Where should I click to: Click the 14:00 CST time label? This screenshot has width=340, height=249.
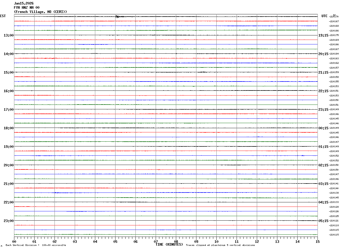(x=9, y=54)
